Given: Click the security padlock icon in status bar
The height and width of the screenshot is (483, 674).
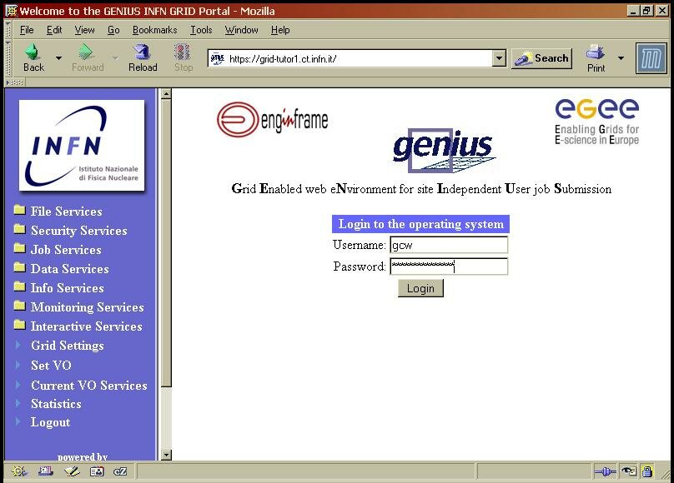Looking at the screenshot, I should (647, 471).
